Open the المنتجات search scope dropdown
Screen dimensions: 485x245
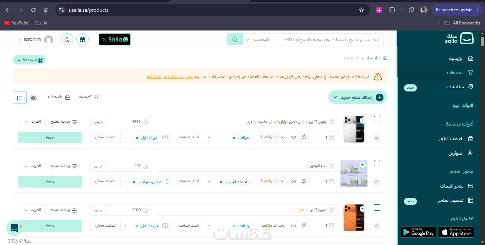pos(258,39)
